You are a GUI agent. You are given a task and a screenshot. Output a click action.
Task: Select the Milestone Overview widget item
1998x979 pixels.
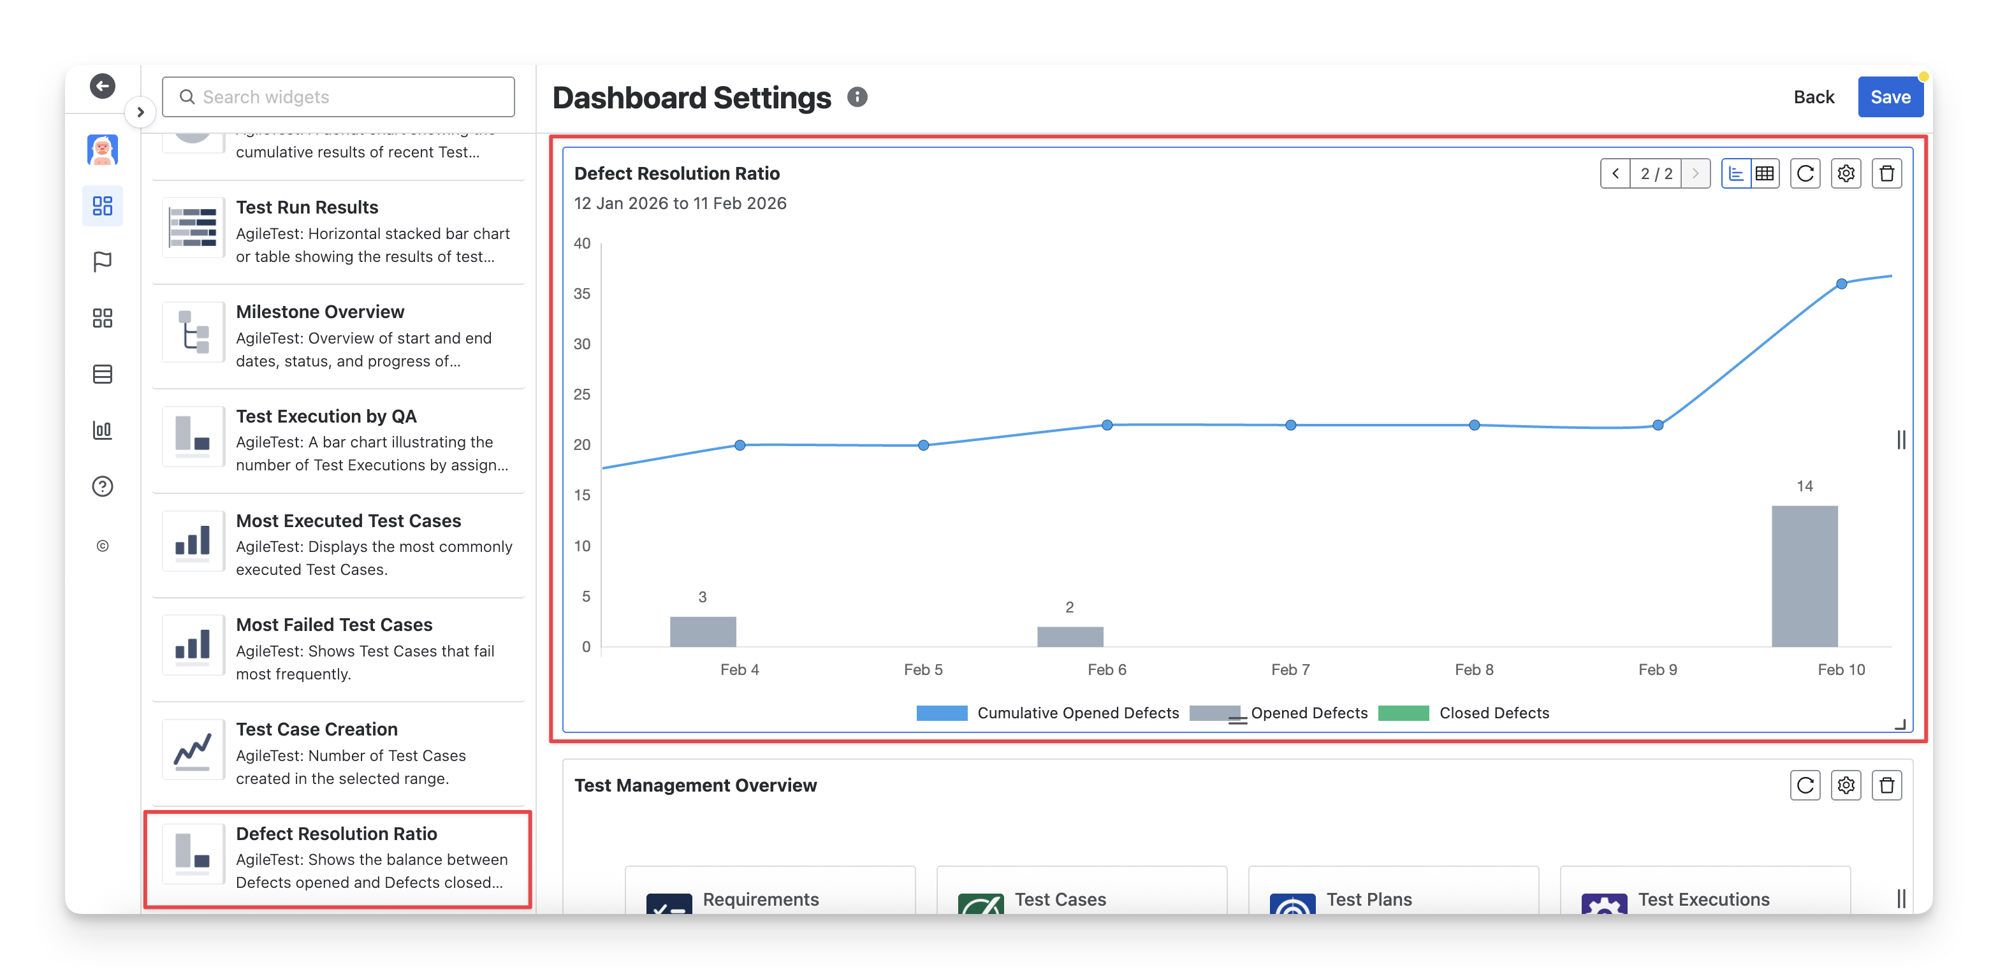click(x=337, y=336)
